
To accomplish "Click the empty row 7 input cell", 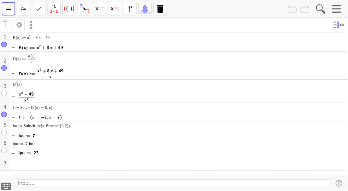I will (179, 164).
